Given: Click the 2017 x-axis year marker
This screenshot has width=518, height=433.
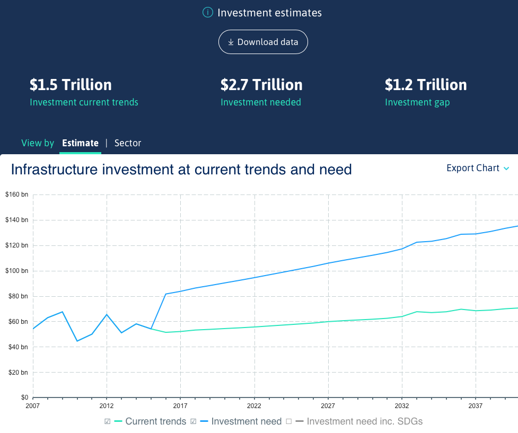Looking at the screenshot, I should tap(180, 406).
